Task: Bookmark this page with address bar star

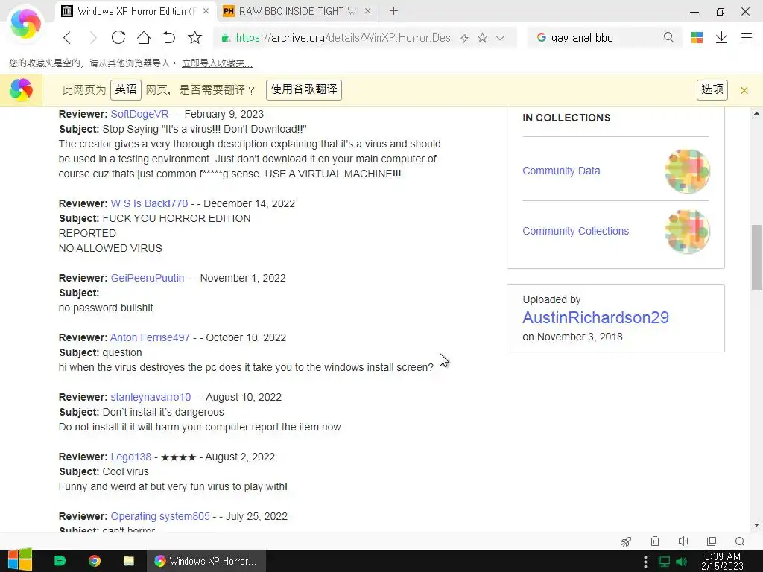Action: pos(482,38)
